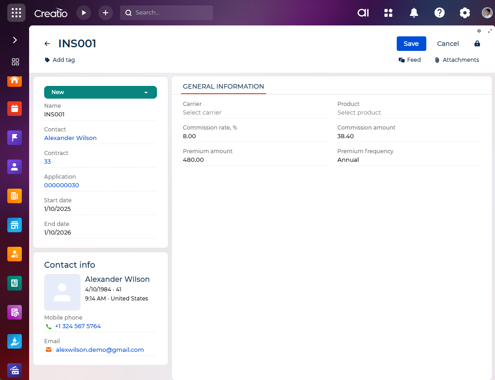Open the app launcher grid icon
Image resolution: width=495 pixels, height=380 pixels.
pyautogui.click(x=16, y=13)
